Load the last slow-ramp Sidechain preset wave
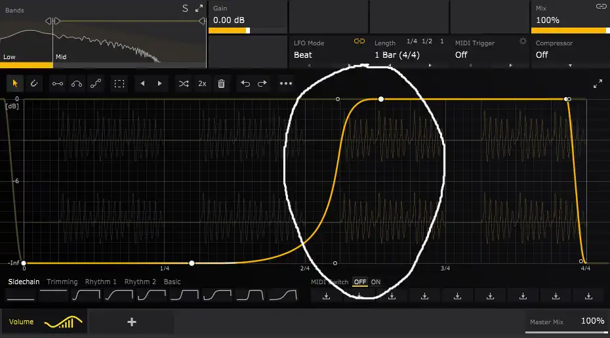Viewport: 610px width, 338px height. pos(283,295)
